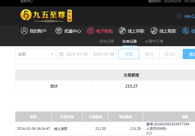Click the 摘要 column header

tap(185, 117)
